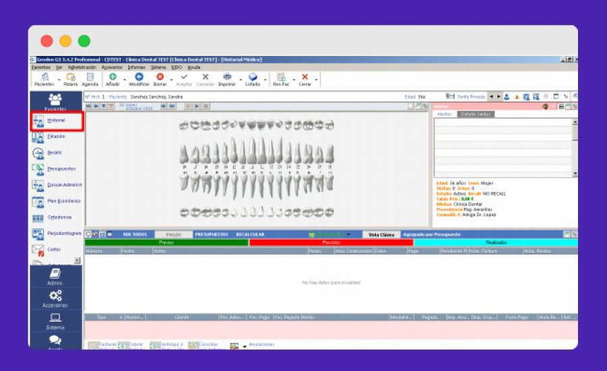
Task: Click the red Cerrar X icon
Action: tap(305, 77)
